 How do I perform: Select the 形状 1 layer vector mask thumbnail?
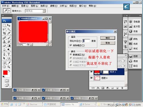(x=106, y=72)
